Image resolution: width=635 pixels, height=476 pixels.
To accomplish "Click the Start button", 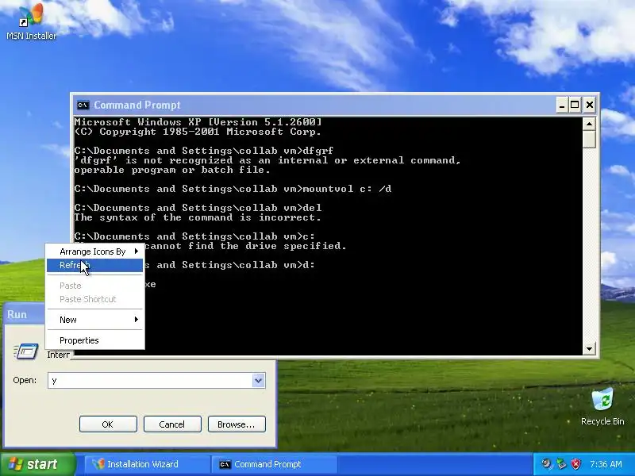I will (38, 464).
